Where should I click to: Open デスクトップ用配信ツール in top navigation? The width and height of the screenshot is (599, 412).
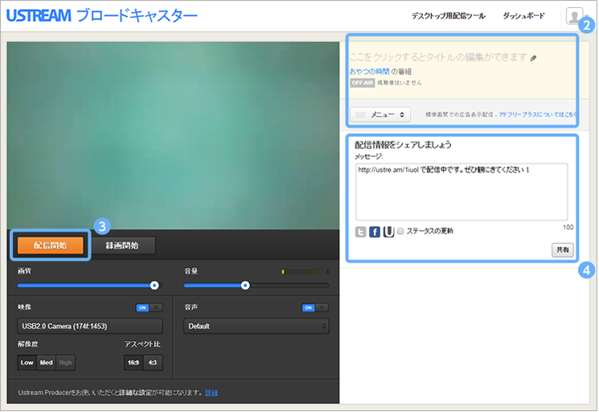(448, 16)
